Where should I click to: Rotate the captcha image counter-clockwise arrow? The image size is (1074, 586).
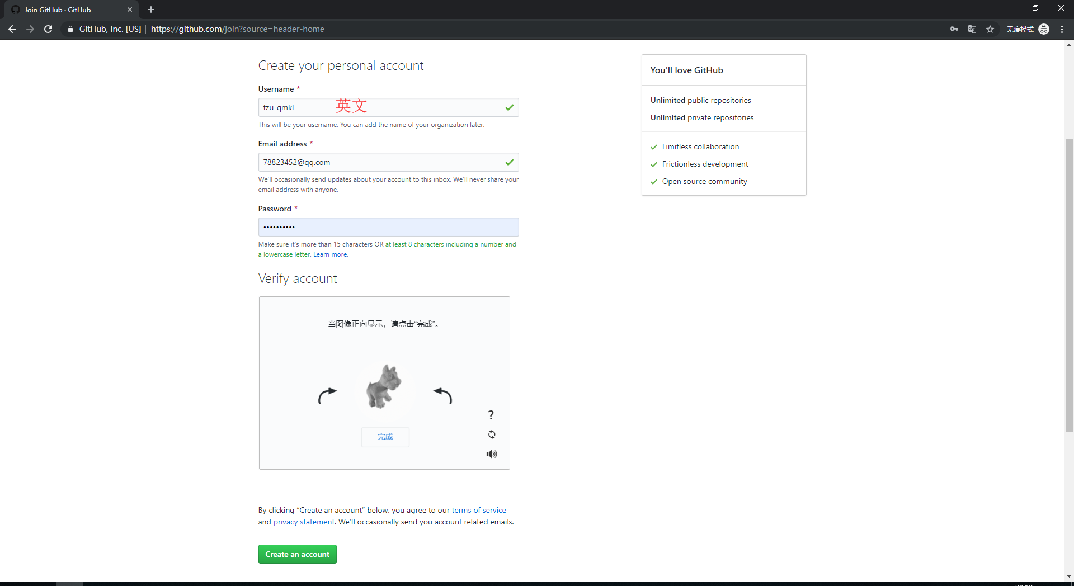[x=442, y=395]
